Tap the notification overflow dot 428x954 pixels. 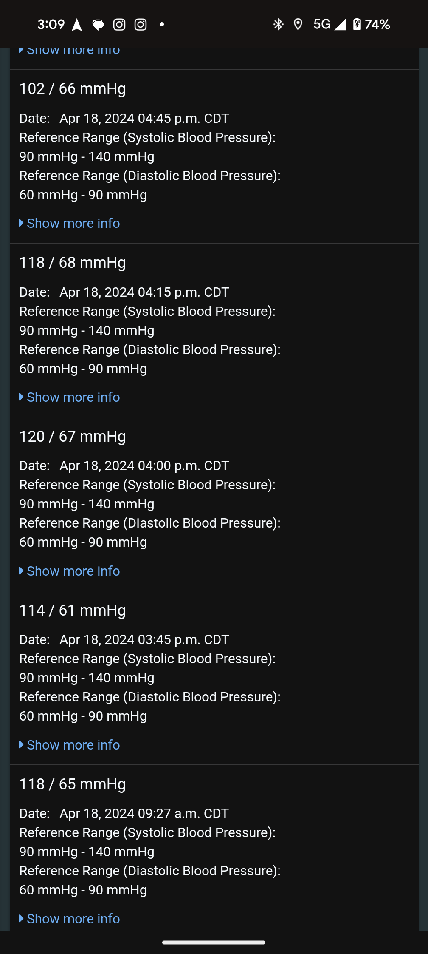click(x=162, y=25)
